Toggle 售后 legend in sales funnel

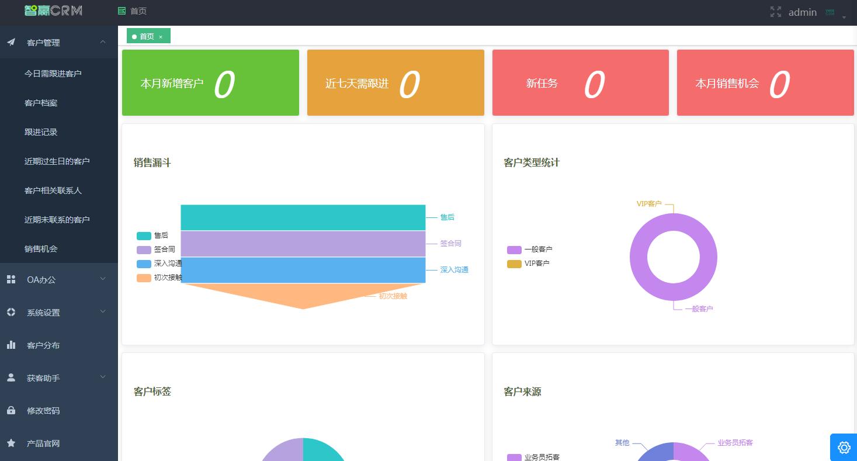point(152,235)
